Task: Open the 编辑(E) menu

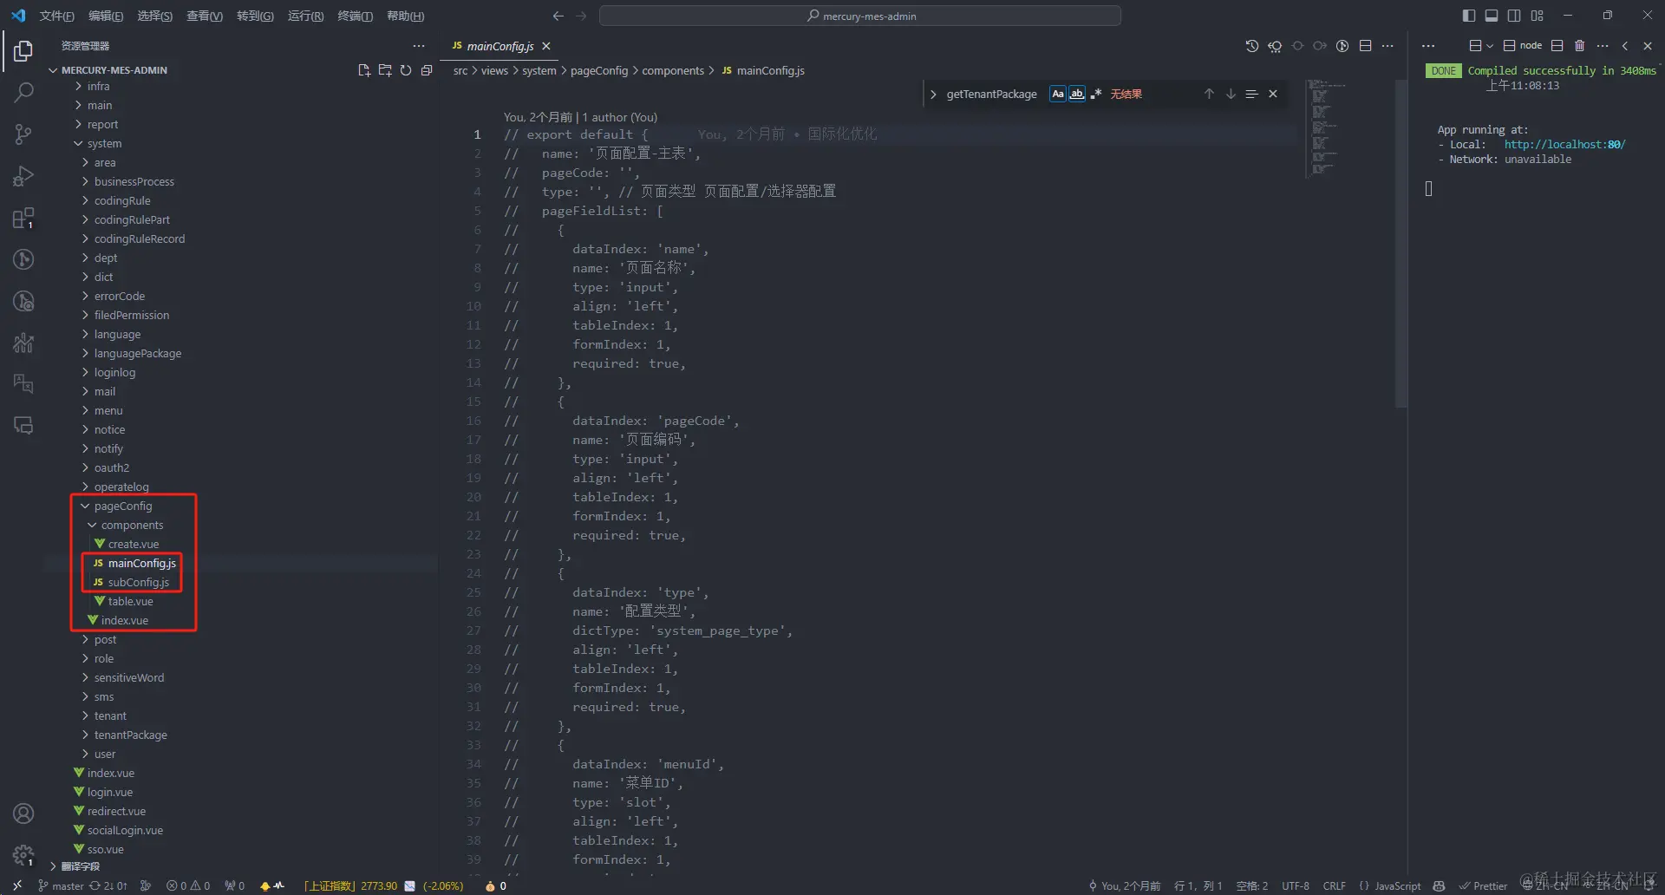Action: coord(106,16)
